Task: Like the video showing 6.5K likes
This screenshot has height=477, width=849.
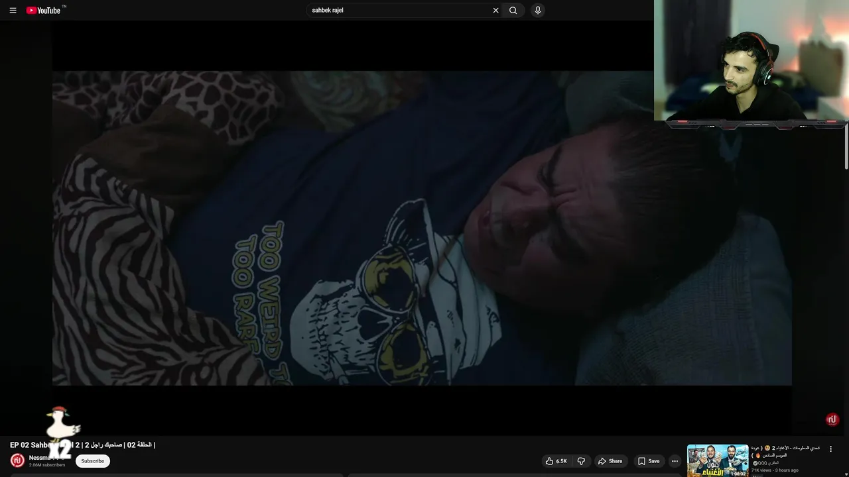Action: coord(556,461)
